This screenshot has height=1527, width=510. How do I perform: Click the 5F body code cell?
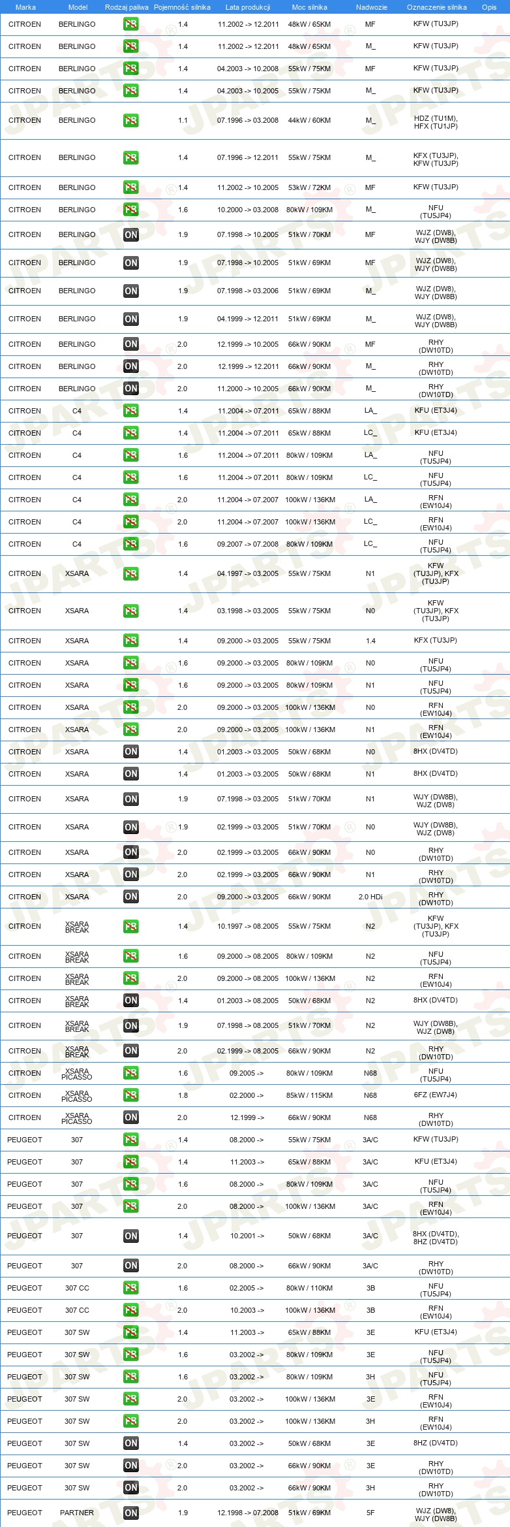(370, 1513)
